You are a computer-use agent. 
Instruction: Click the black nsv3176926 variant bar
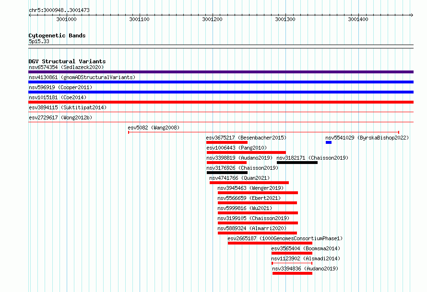[x=227, y=173]
